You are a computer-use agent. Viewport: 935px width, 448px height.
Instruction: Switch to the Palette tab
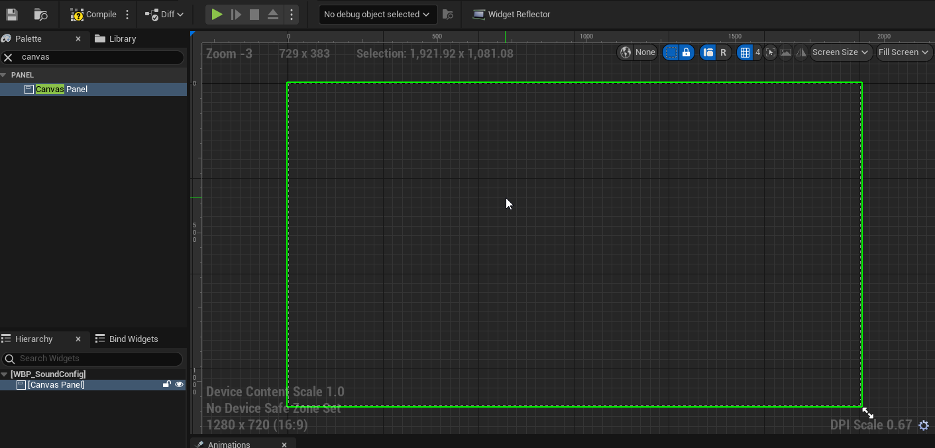pos(28,38)
